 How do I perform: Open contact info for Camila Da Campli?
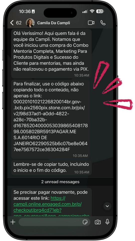54,23
